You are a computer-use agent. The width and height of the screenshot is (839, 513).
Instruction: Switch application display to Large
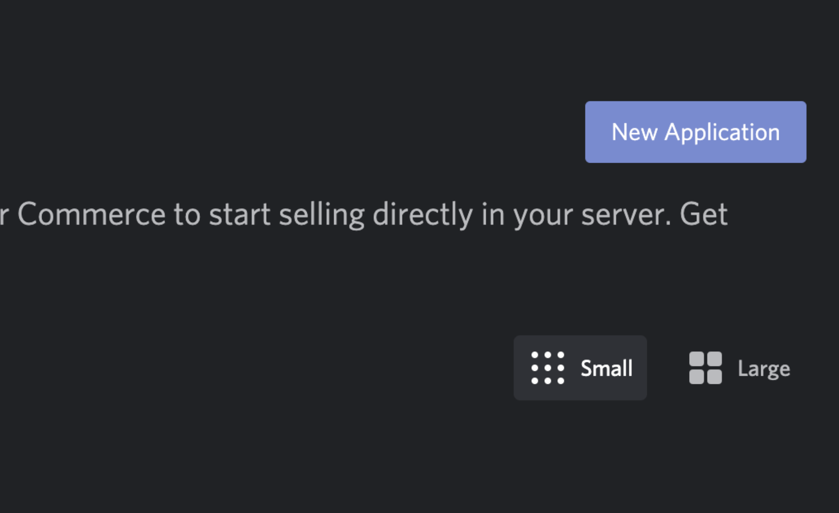[x=738, y=367]
